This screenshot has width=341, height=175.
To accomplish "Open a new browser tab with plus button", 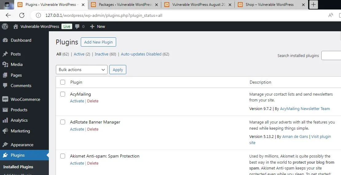I will click(x=313, y=5).
